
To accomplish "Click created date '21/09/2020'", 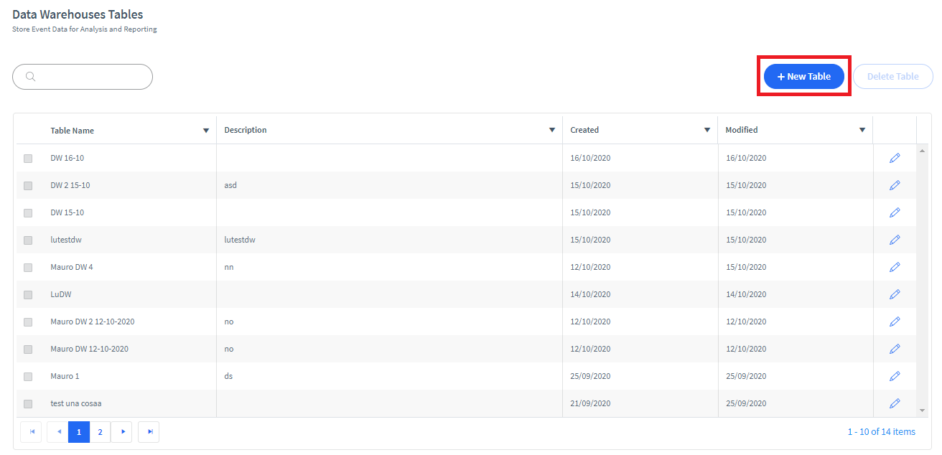I will tap(590, 403).
